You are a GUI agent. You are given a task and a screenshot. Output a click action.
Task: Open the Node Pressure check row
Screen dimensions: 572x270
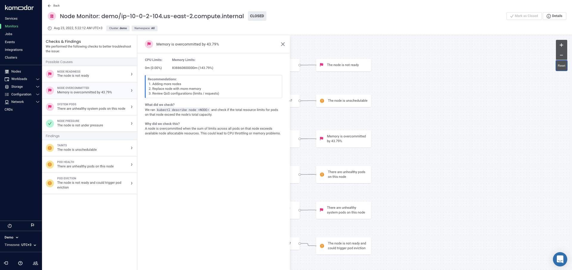[x=89, y=123]
